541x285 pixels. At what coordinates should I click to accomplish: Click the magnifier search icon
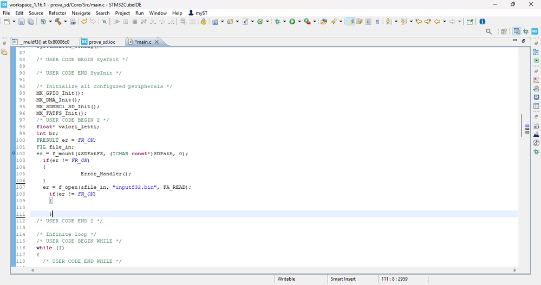(489, 32)
